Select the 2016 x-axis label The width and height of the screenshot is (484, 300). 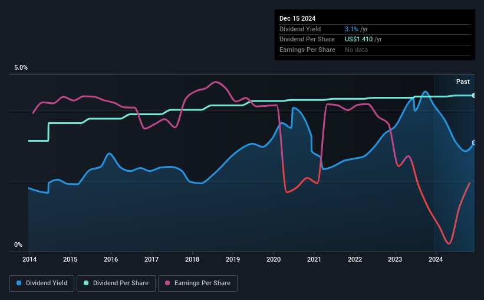click(x=111, y=259)
